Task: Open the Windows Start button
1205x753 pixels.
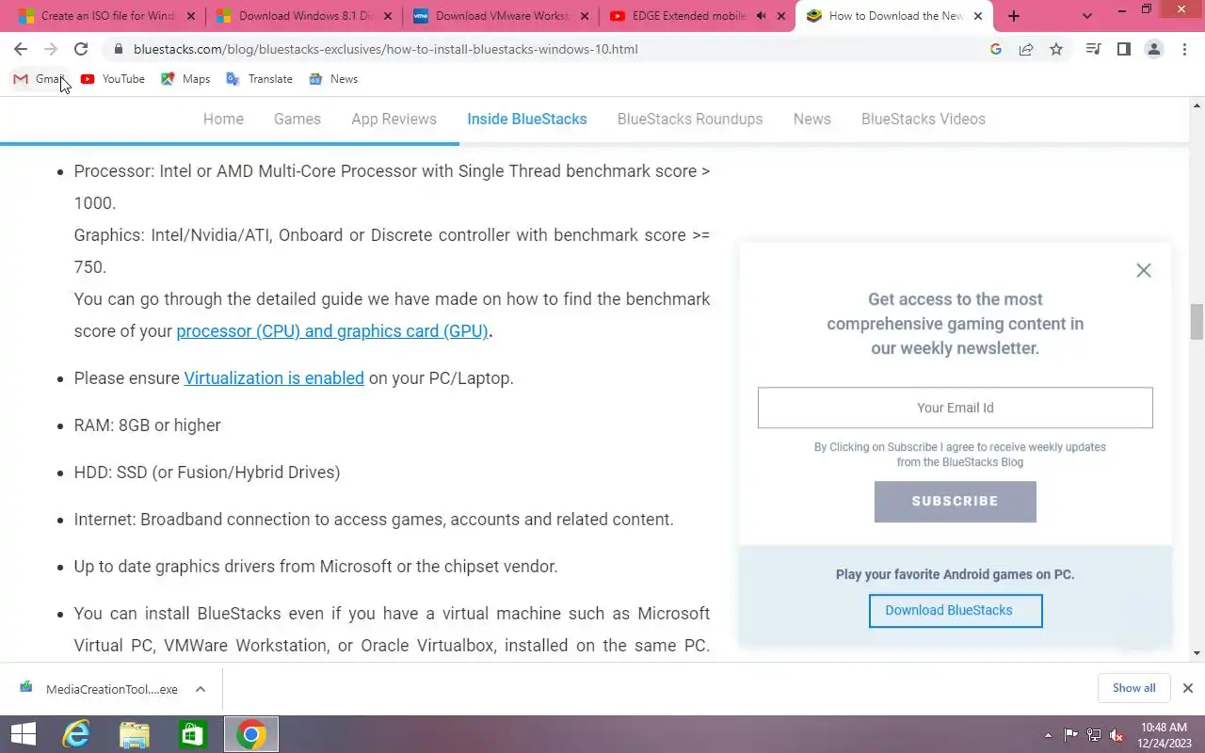Action: pos(23,734)
